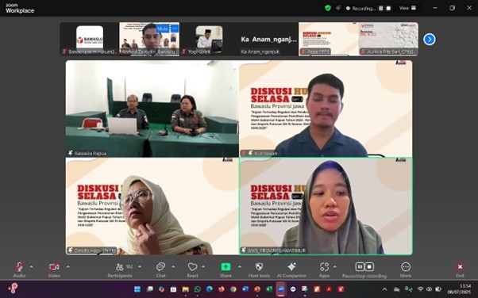Open Firefox from taskbar

222,288
